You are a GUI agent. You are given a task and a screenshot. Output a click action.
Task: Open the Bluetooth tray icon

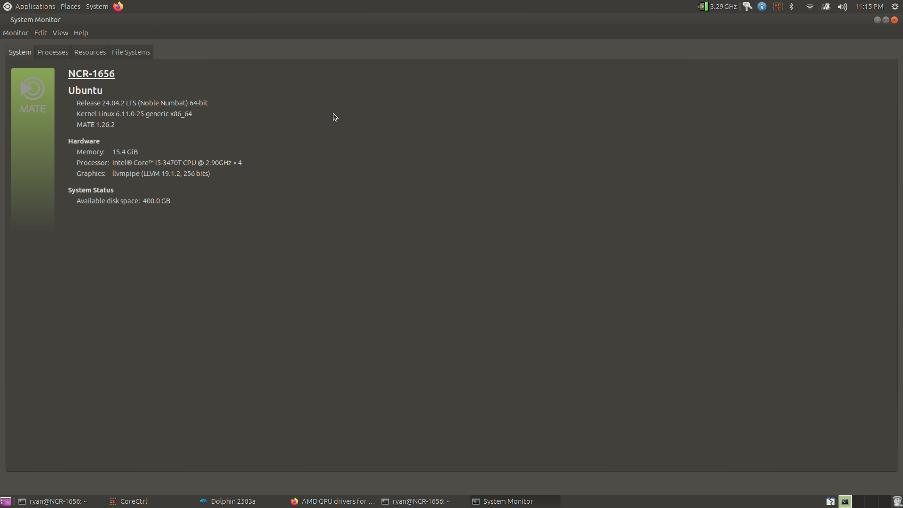pyautogui.click(x=792, y=7)
